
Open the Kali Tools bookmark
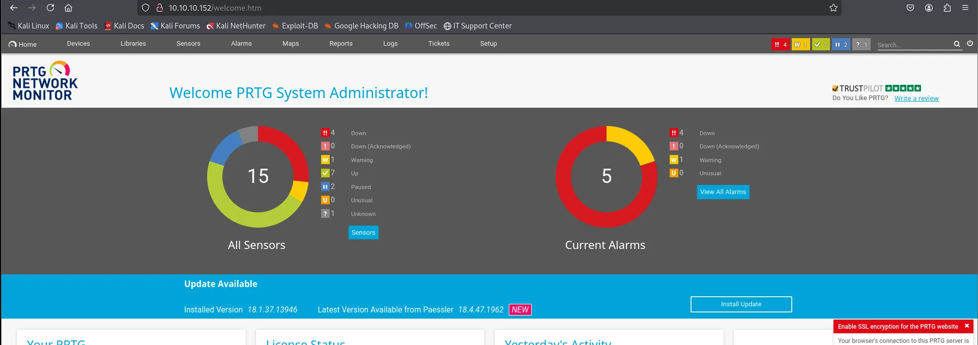tap(76, 25)
